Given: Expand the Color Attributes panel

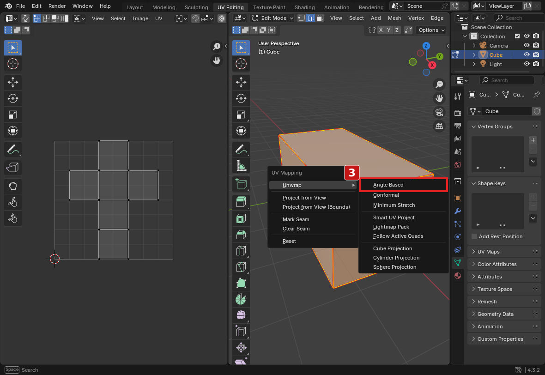Looking at the screenshot, I should 504,264.
